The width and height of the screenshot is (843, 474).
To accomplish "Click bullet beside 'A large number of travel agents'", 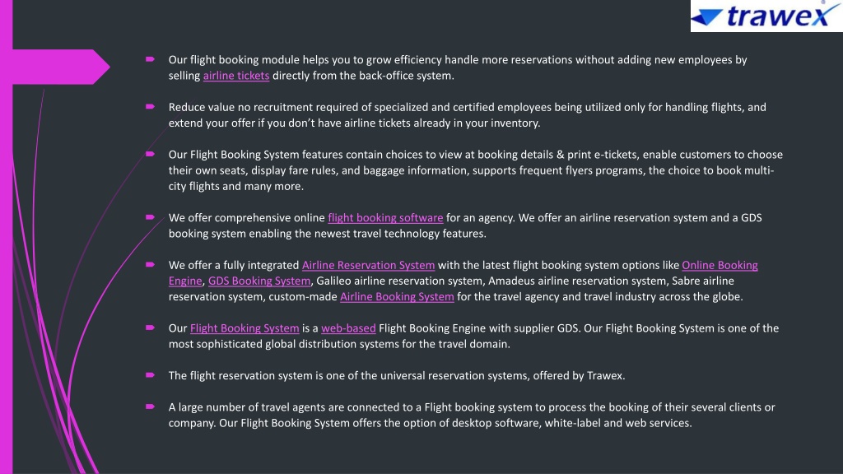I will tap(150, 407).
